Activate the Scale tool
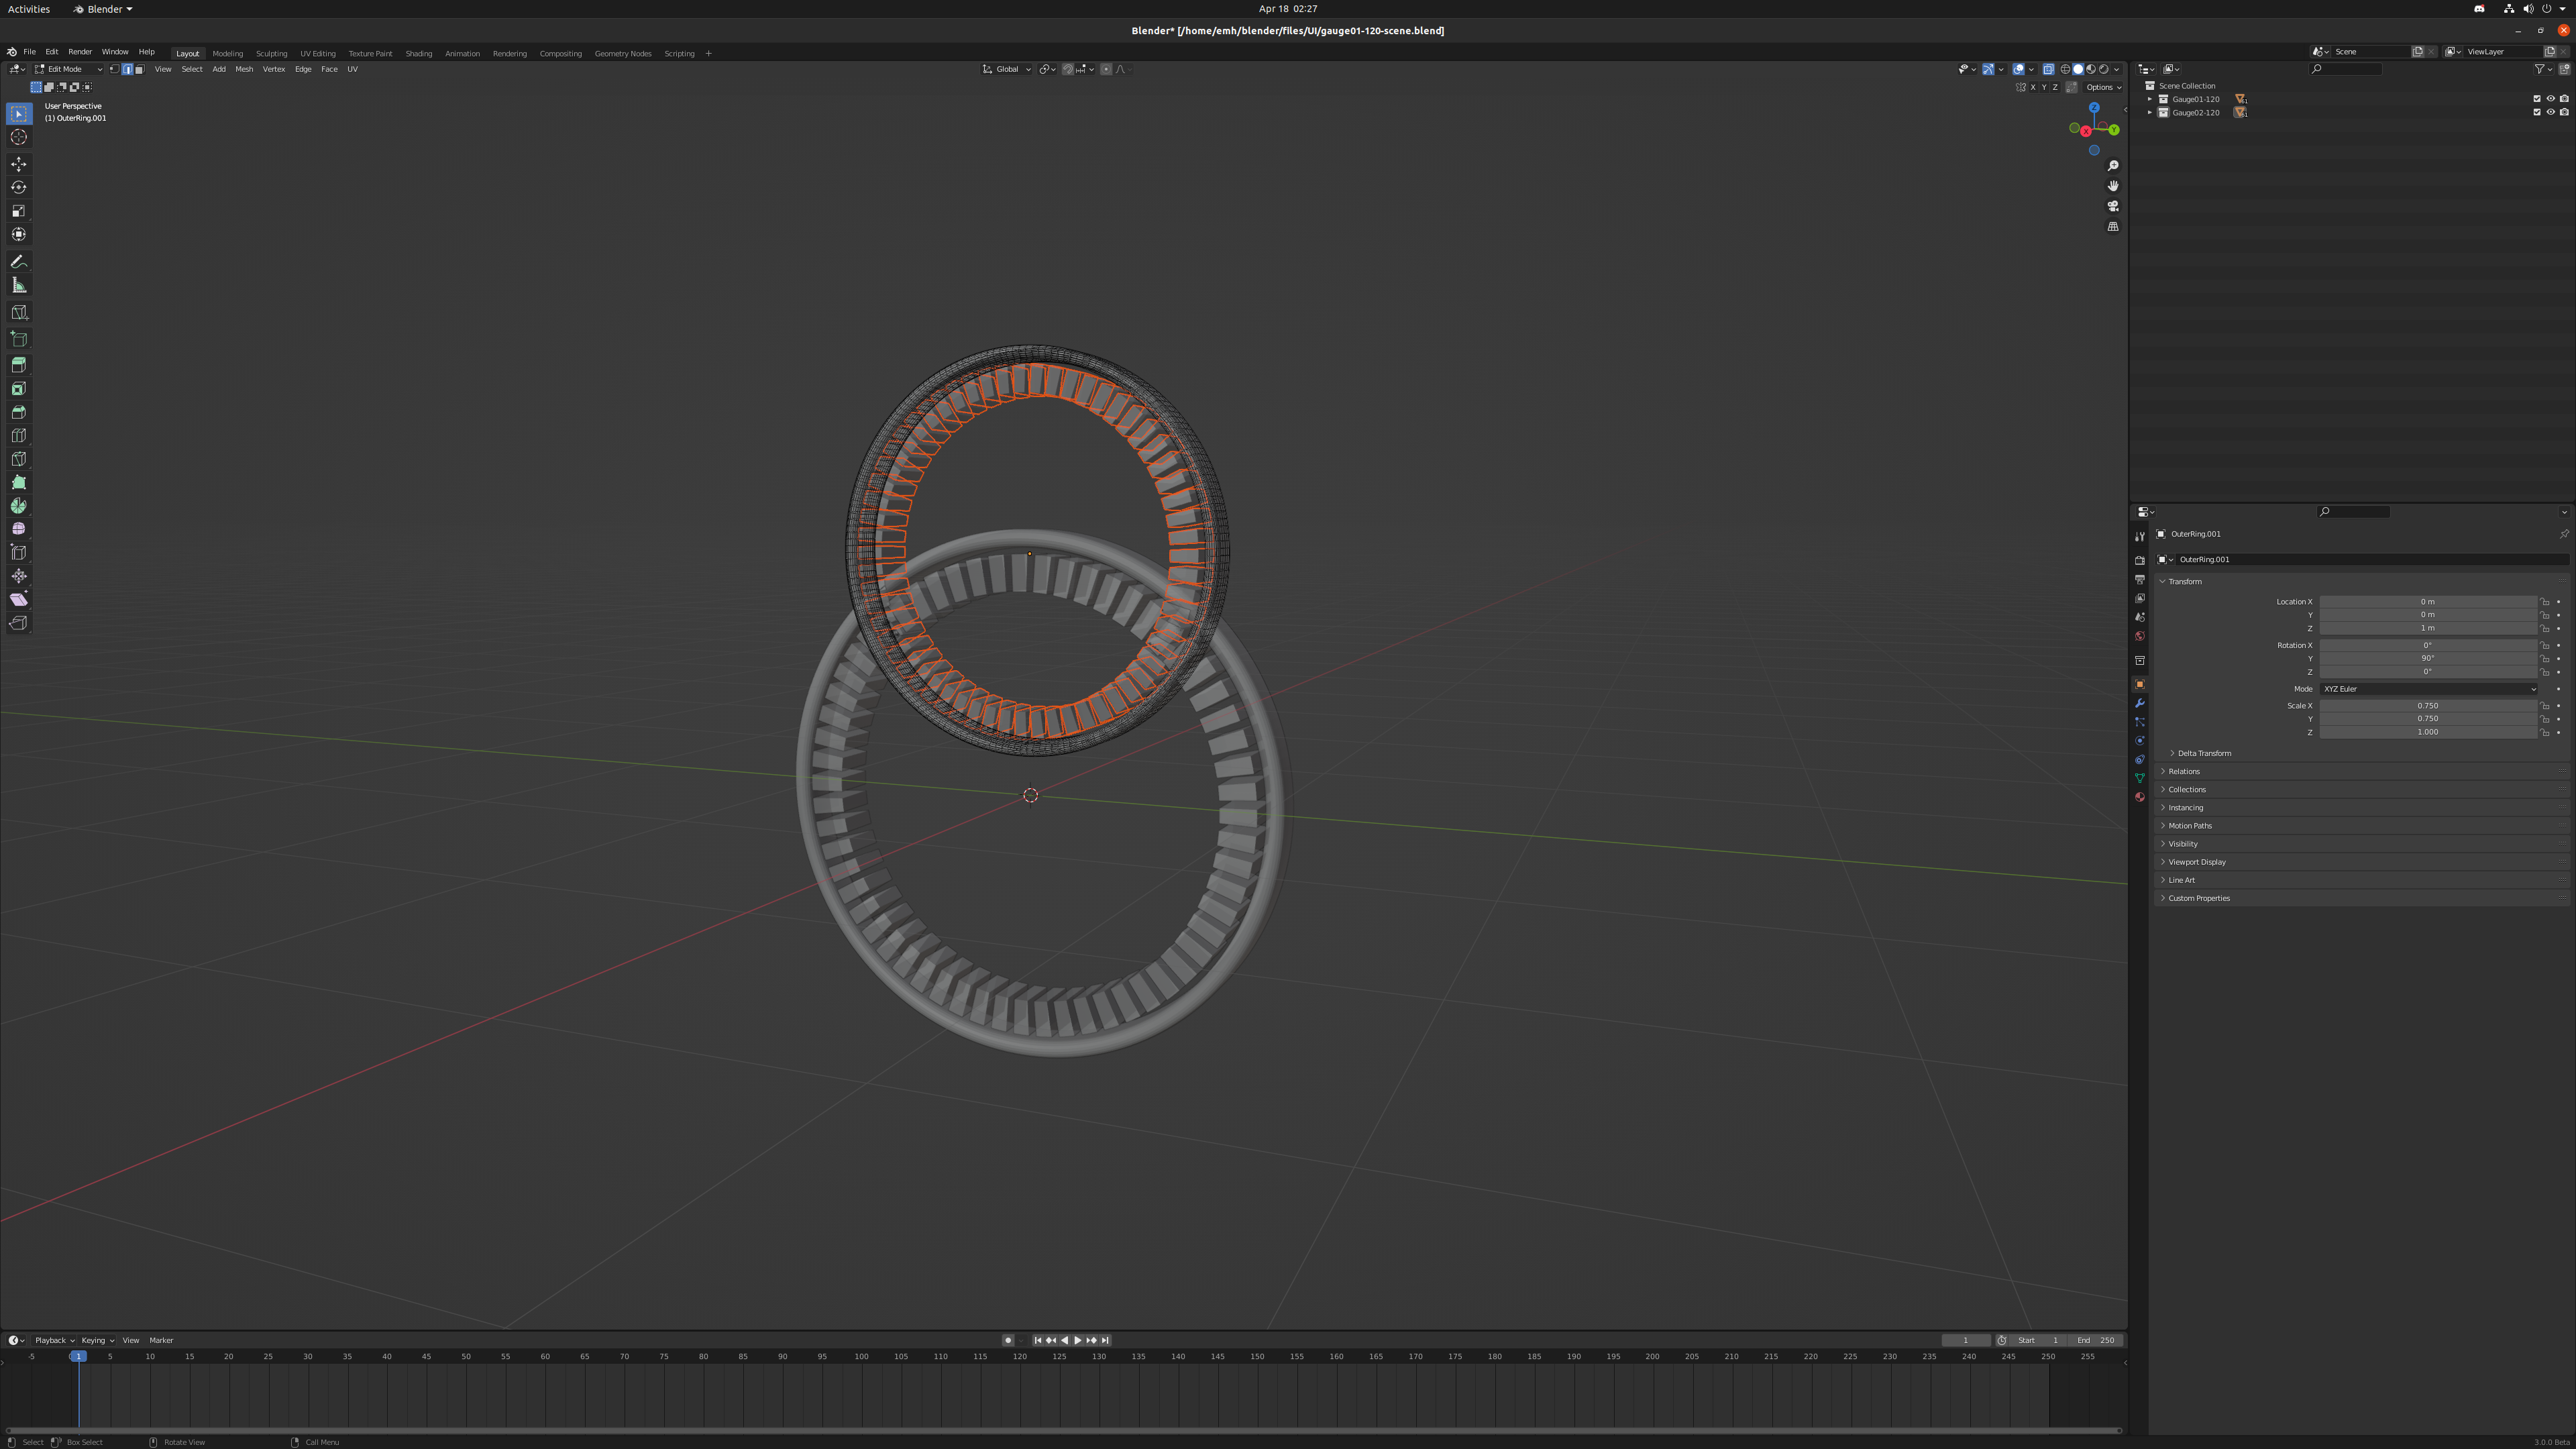 18,211
